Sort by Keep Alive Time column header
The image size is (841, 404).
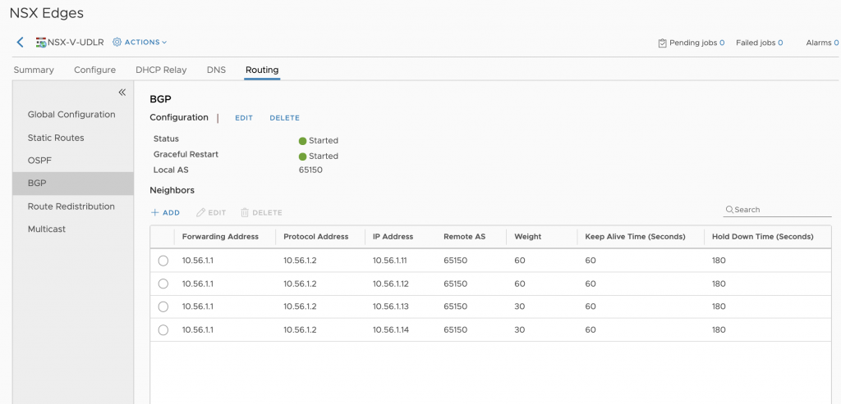(x=635, y=237)
